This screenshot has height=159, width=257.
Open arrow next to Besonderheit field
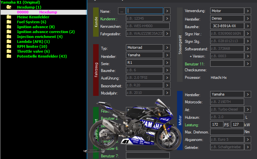point(167,85)
